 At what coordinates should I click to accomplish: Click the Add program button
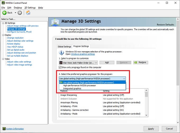tap(107, 63)
